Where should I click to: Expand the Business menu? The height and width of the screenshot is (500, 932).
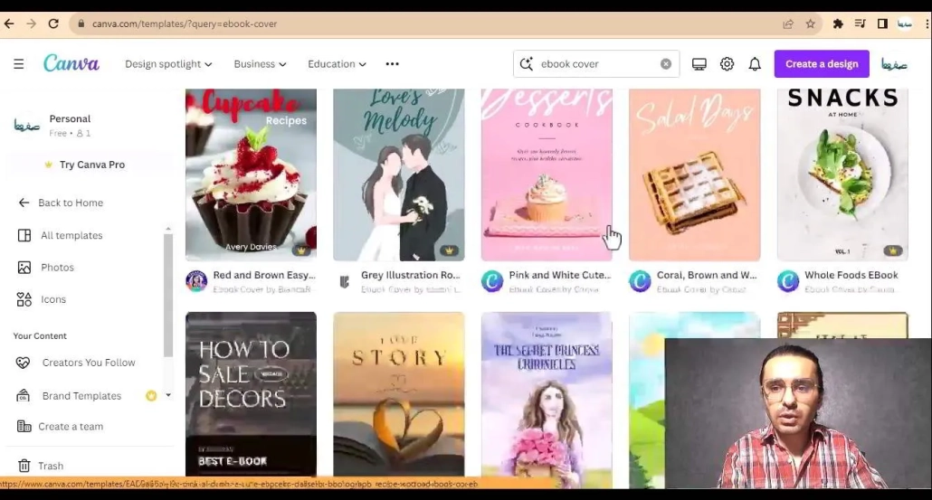click(260, 63)
